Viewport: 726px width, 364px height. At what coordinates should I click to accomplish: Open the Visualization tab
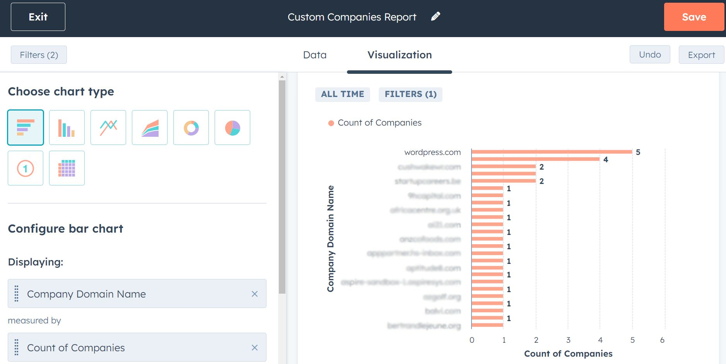click(x=399, y=55)
